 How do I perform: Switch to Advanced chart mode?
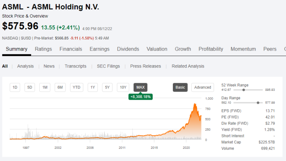click(x=202, y=87)
